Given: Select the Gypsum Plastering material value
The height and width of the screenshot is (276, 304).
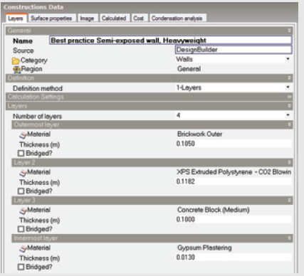Looking at the screenshot, I should [x=204, y=248].
